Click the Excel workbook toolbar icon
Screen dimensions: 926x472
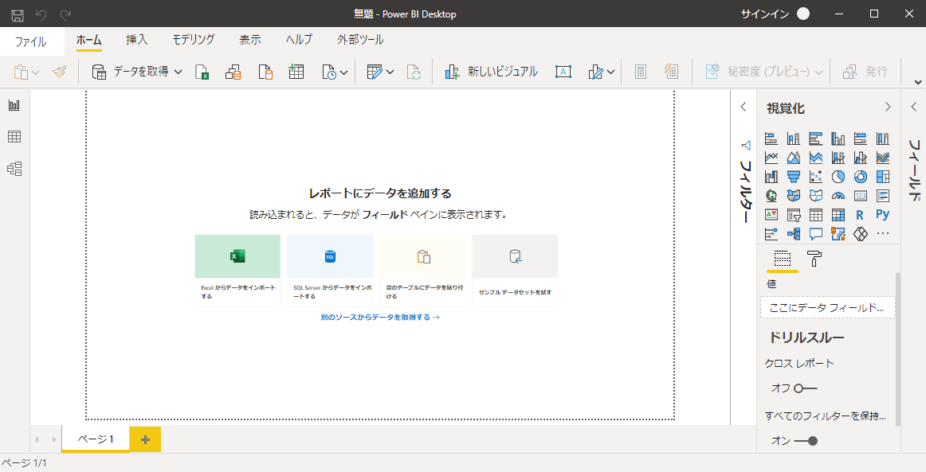coord(202,72)
